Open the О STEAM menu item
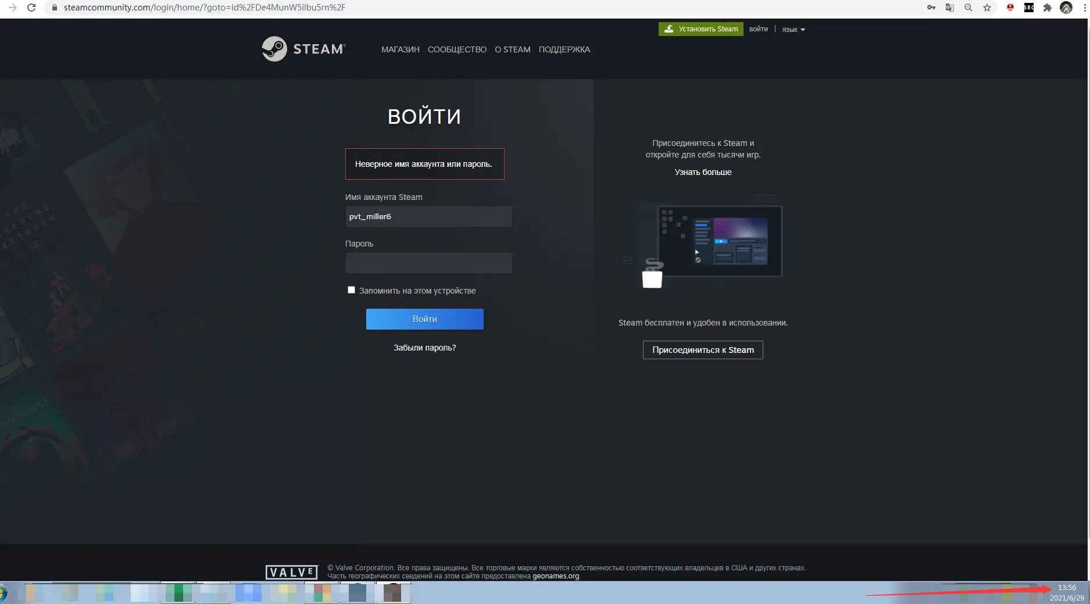Screen dimensions: 1090x604 513,49
